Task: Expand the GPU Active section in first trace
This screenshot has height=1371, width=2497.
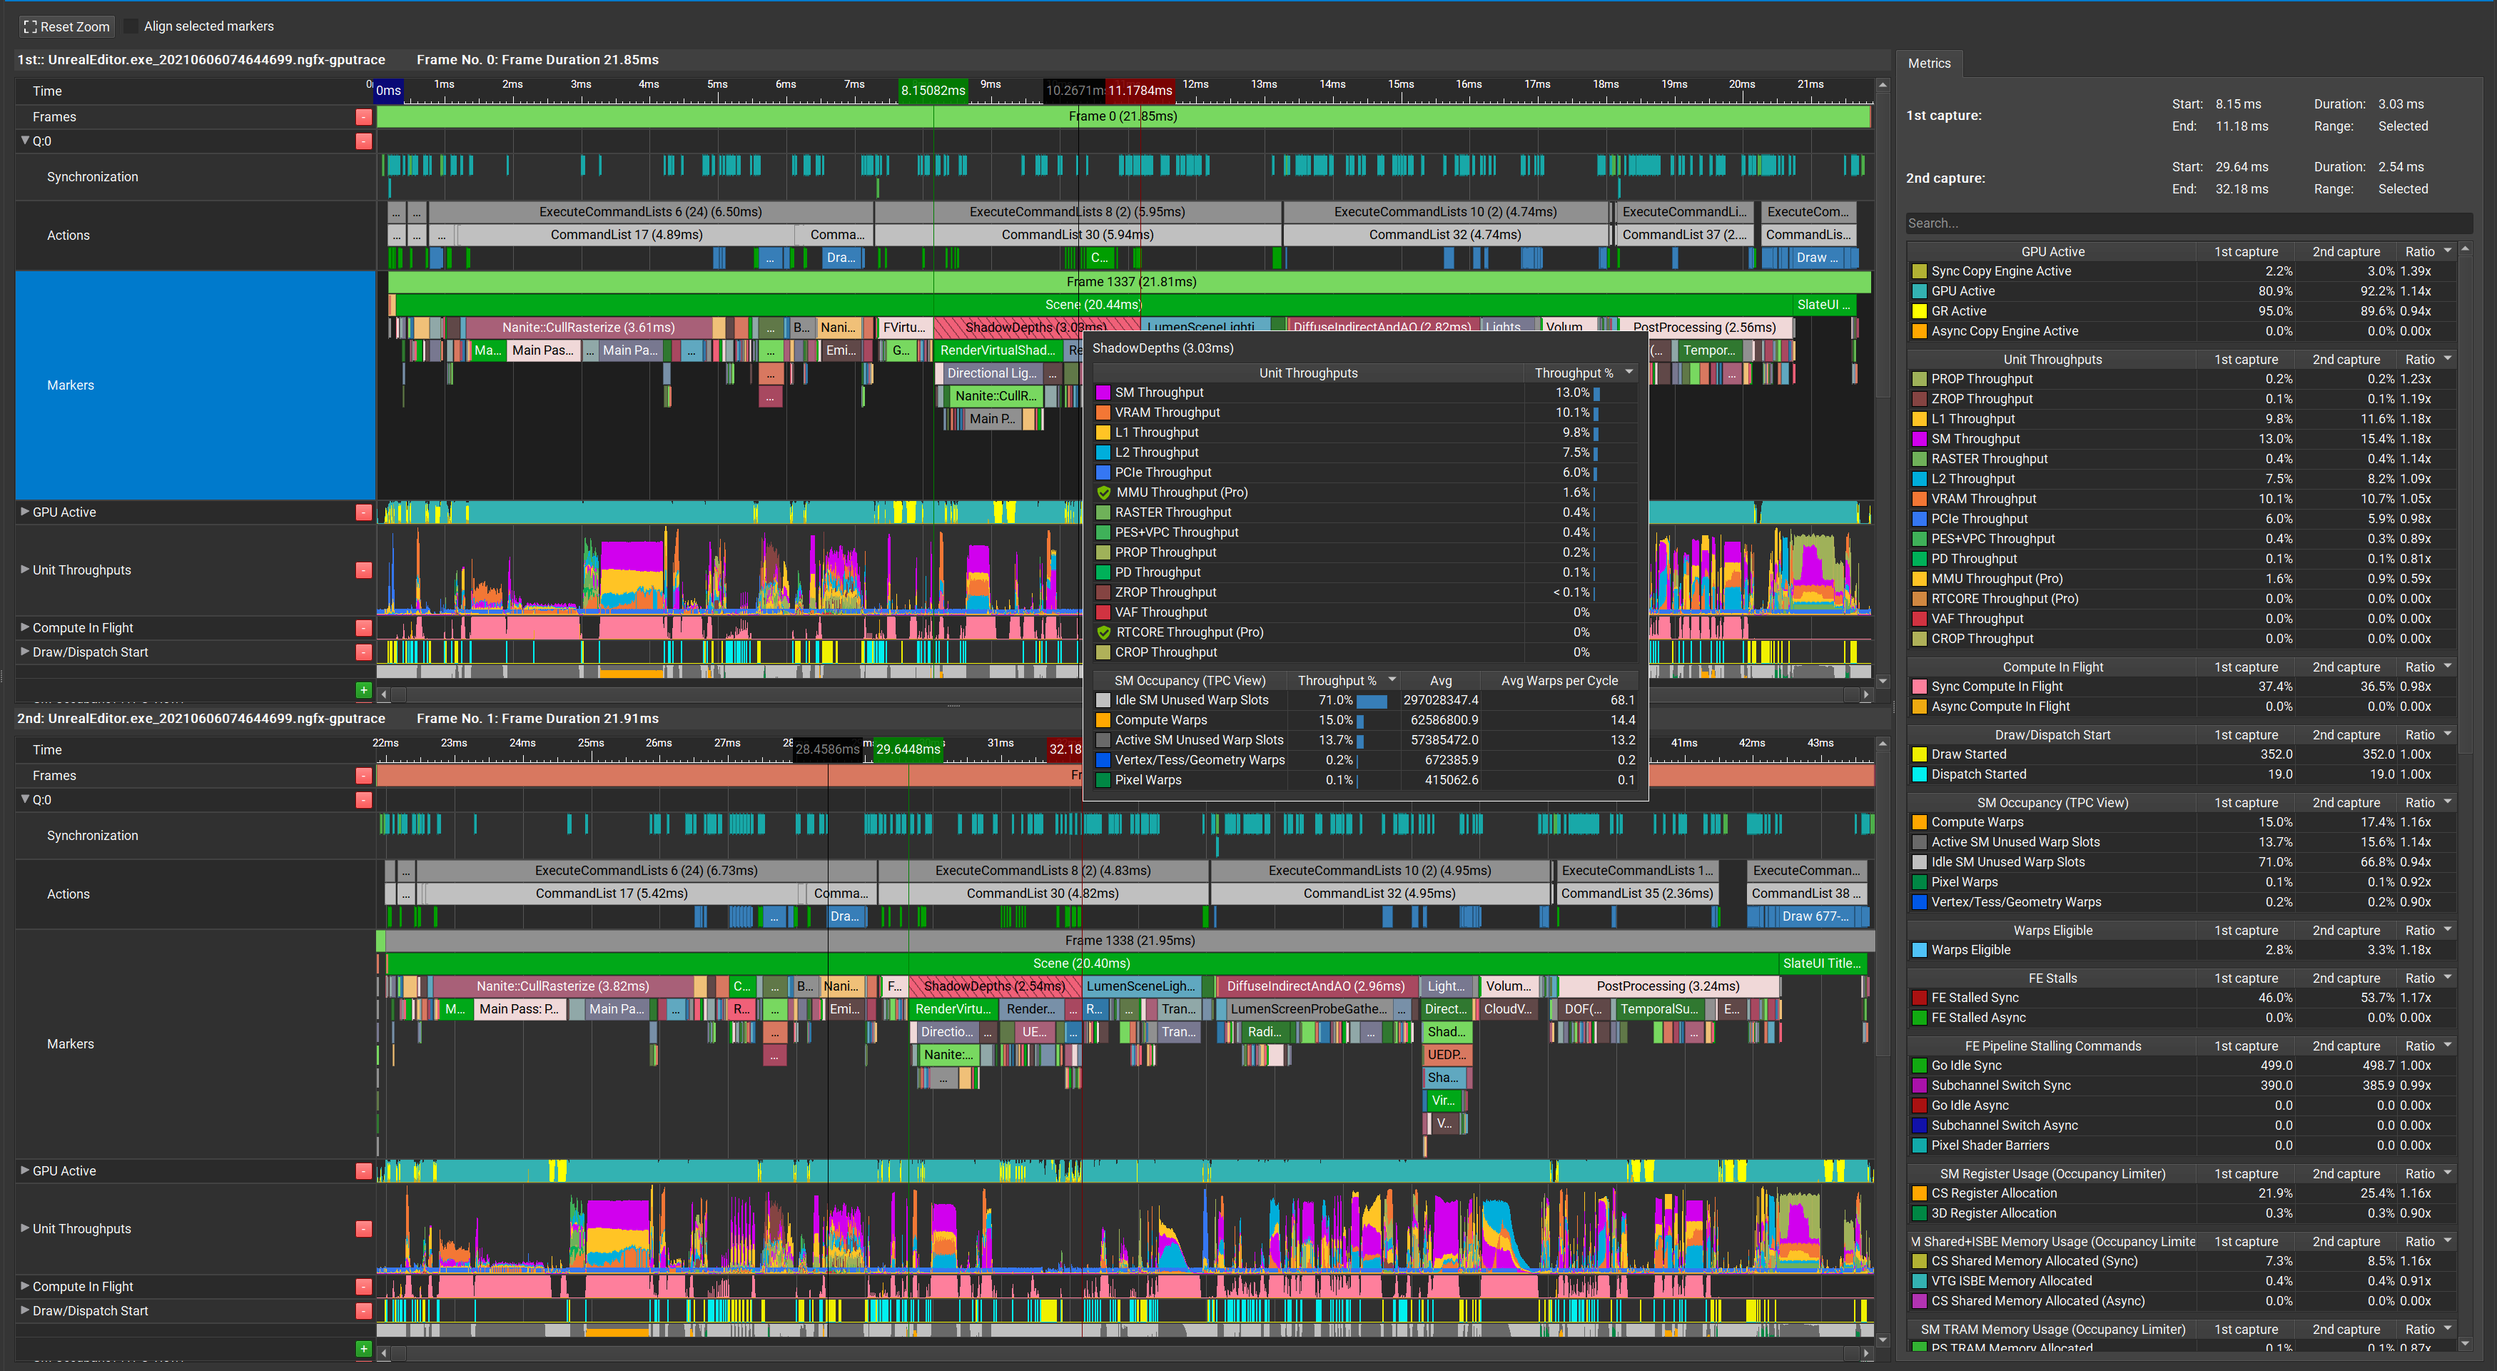Action: 24,512
